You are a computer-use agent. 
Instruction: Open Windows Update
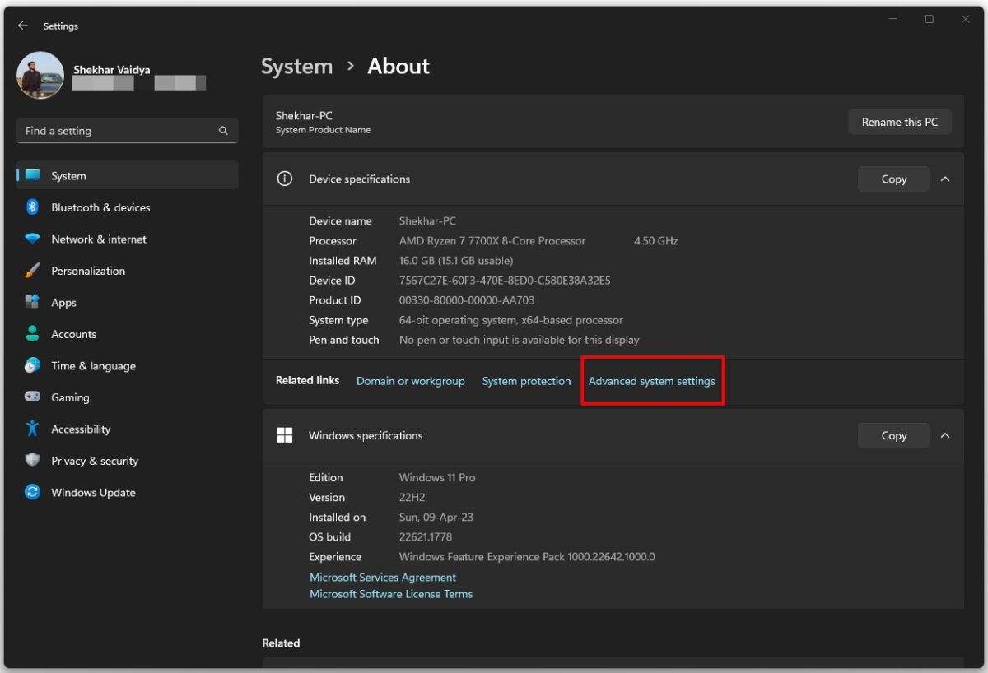93,492
